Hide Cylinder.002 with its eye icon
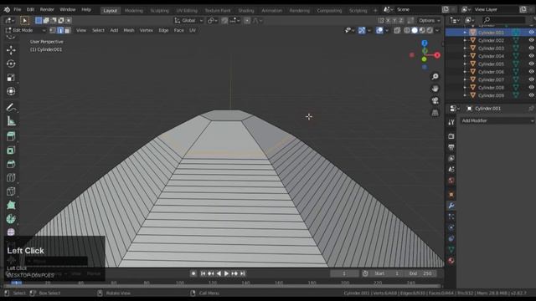The image size is (536, 301). click(531, 40)
